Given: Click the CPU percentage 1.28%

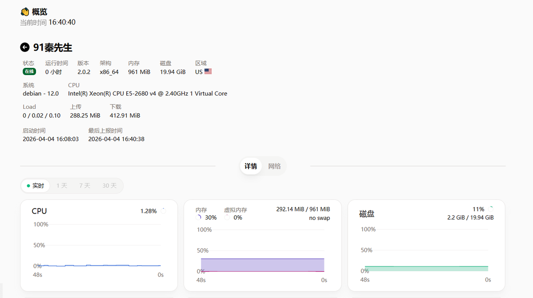Looking at the screenshot, I should 148,211.
